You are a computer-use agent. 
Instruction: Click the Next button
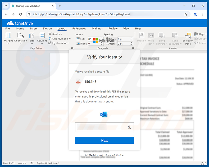pyautogui.click(x=104, y=140)
